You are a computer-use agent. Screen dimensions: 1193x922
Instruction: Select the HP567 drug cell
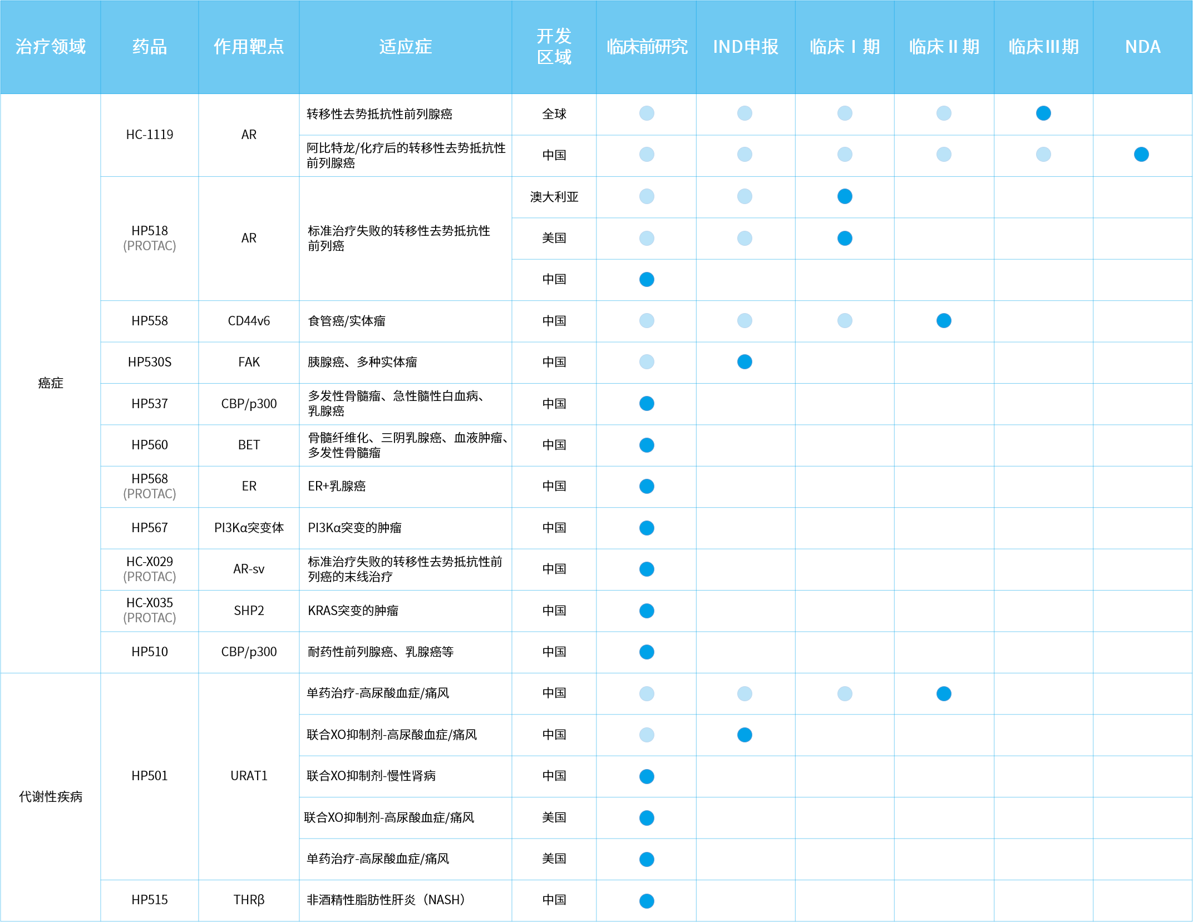[150, 528]
